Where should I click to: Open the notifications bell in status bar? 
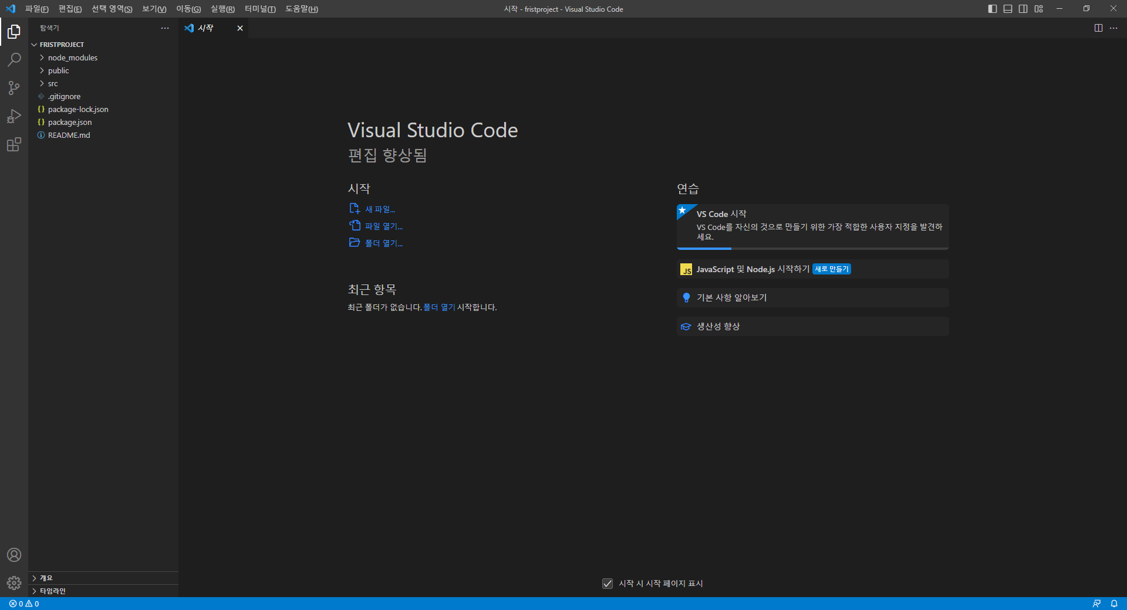pos(1114,604)
